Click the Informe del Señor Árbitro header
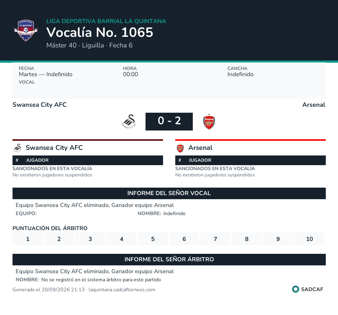Image resolution: width=338 pixels, height=315 pixels. [x=169, y=259]
